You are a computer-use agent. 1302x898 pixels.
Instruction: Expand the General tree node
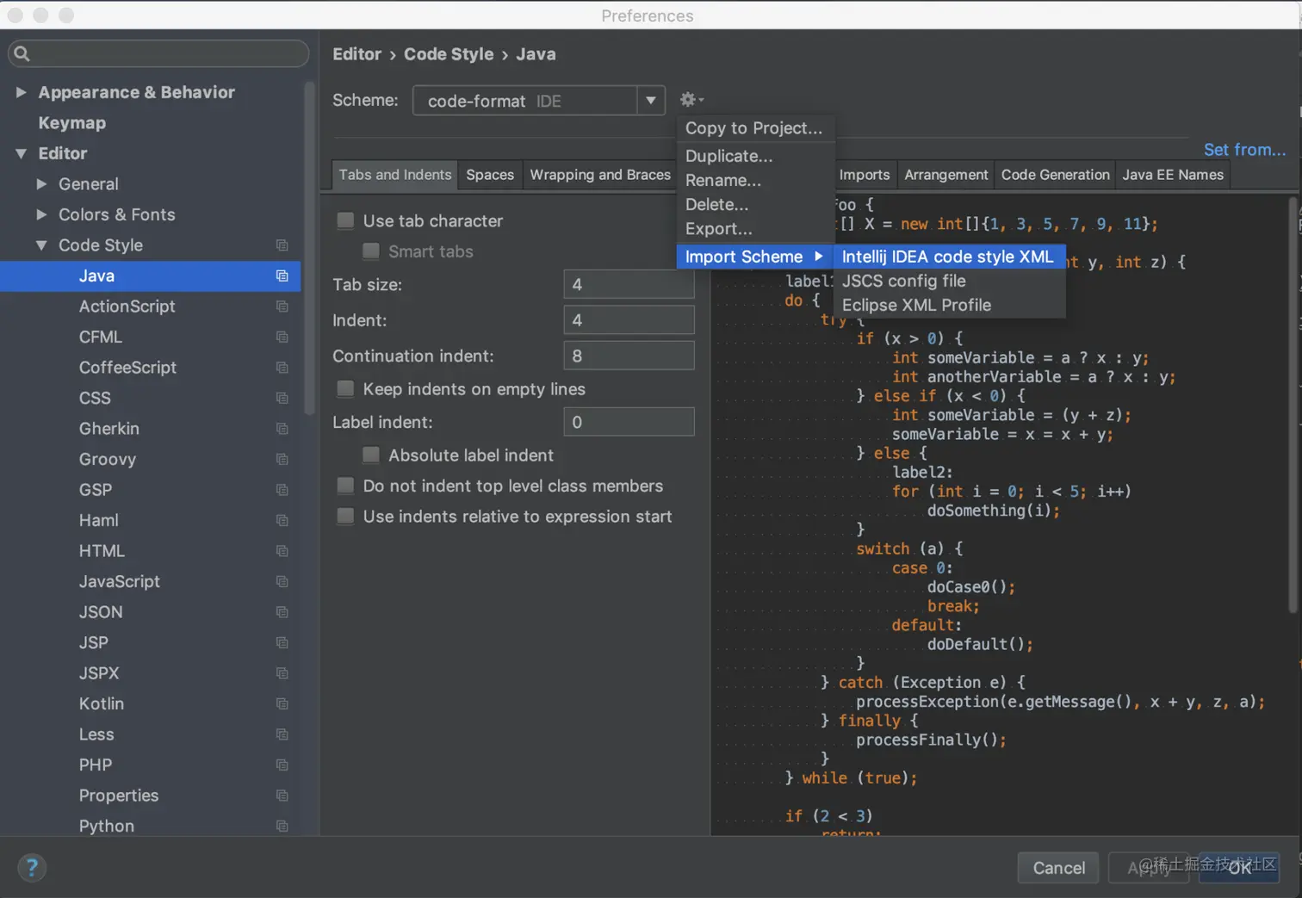click(41, 184)
